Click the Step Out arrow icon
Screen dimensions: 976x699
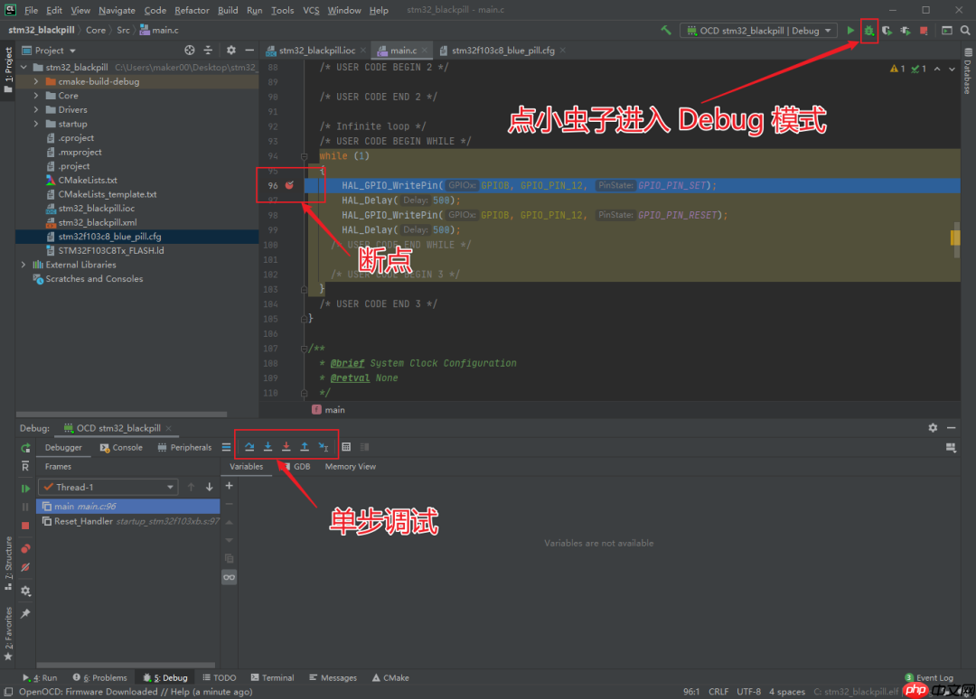305,446
